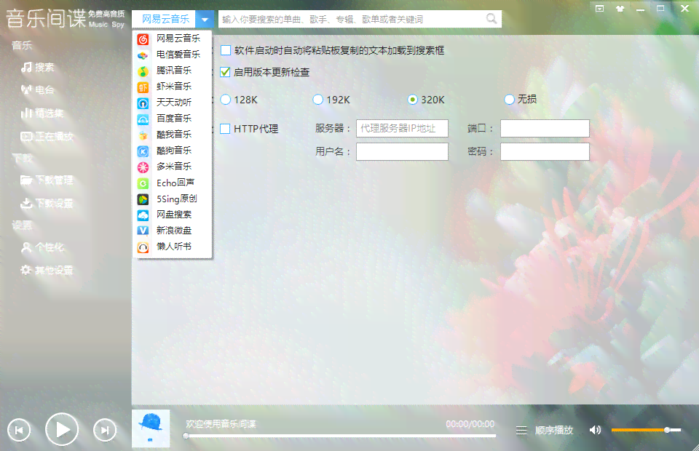Select Echo回声 source icon

click(x=143, y=183)
